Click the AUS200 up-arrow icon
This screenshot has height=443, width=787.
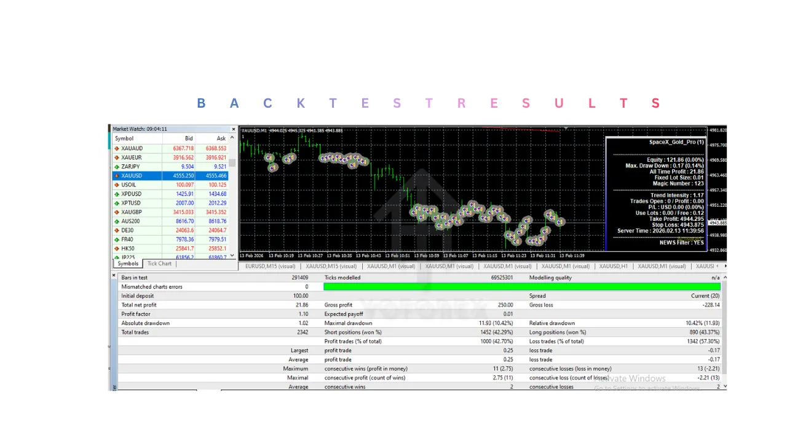pos(117,221)
